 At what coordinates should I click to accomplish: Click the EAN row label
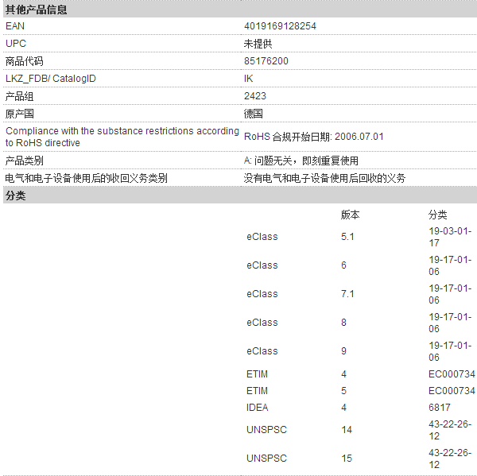(x=15, y=26)
